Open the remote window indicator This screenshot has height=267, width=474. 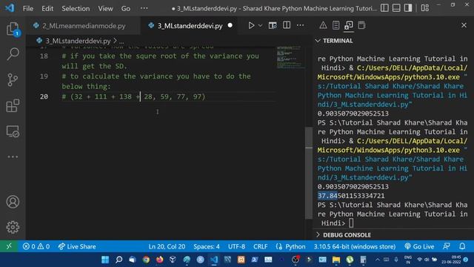point(9,246)
